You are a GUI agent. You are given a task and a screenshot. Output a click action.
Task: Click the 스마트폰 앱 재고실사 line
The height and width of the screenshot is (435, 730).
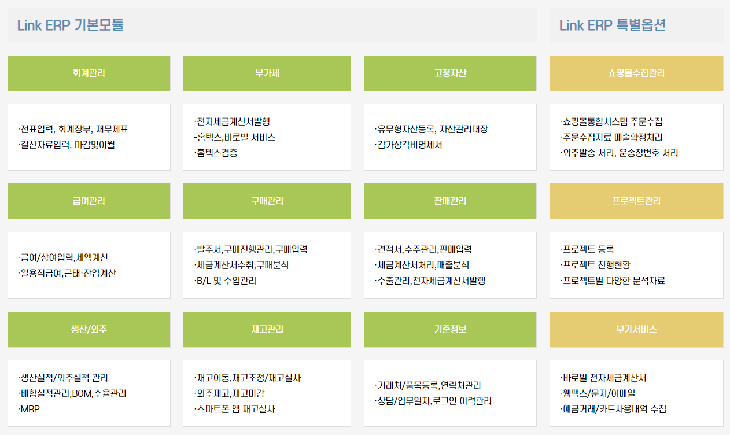click(x=234, y=409)
